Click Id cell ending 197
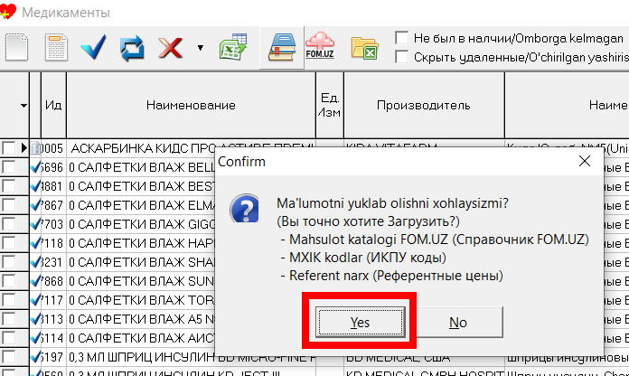 pos(53,357)
